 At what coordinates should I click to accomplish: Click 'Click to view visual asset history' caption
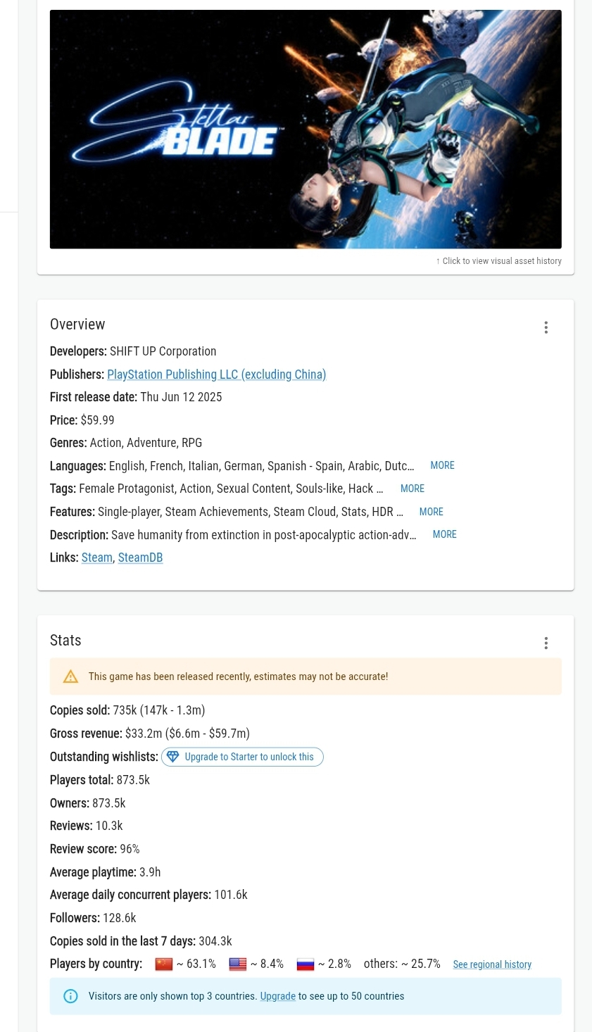coord(498,261)
